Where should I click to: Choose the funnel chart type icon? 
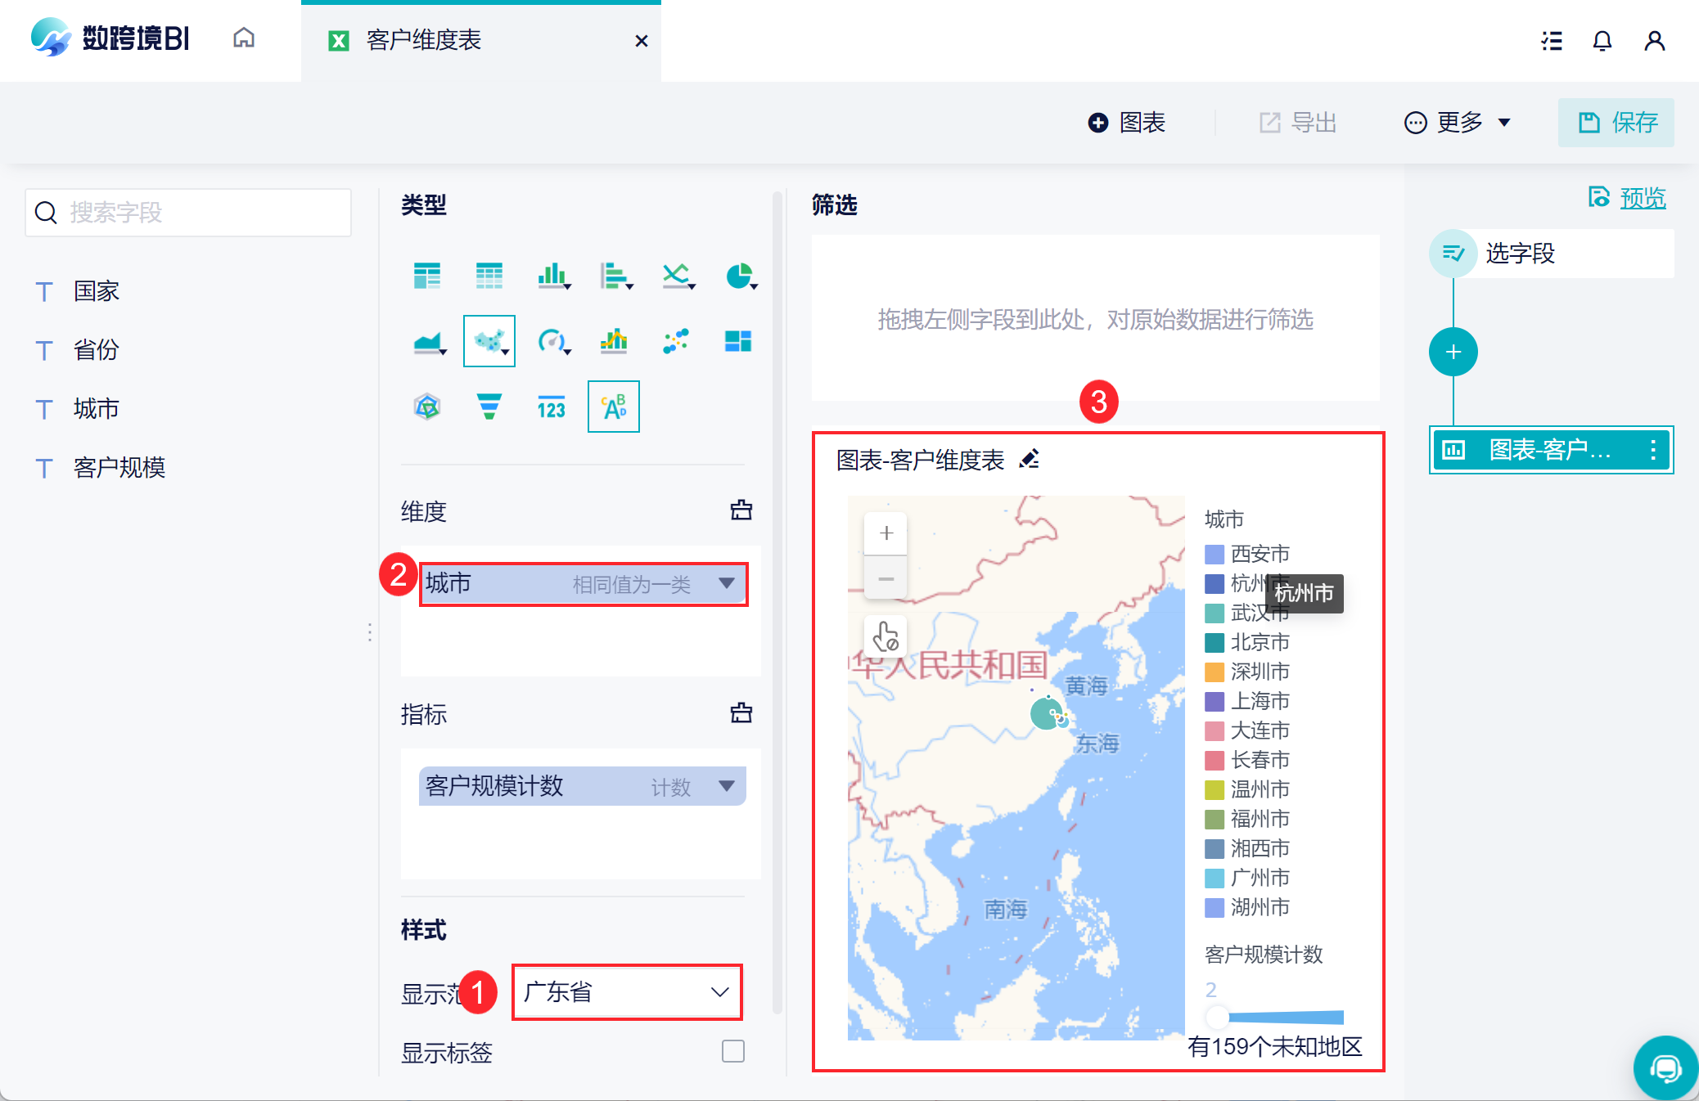[x=489, y=407]
